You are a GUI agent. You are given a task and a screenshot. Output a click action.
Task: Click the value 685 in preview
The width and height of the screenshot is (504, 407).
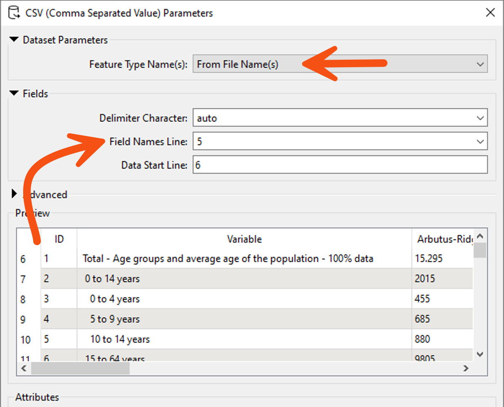(422, 319)
